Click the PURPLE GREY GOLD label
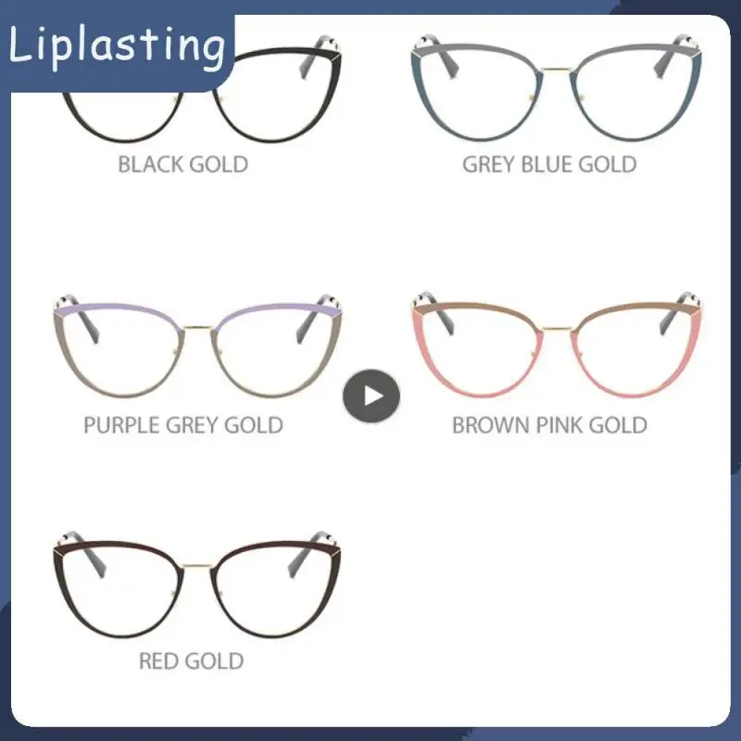The width and height of the screenshot is (741, 741). pos(183,425)
